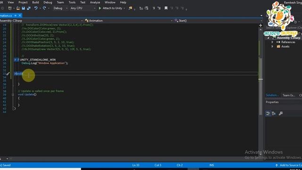Image resolution: width=302 pixels, height=170 pixels.
Task: Toggle the Bookmark icon in toolbar
Action: coord(166,8)
